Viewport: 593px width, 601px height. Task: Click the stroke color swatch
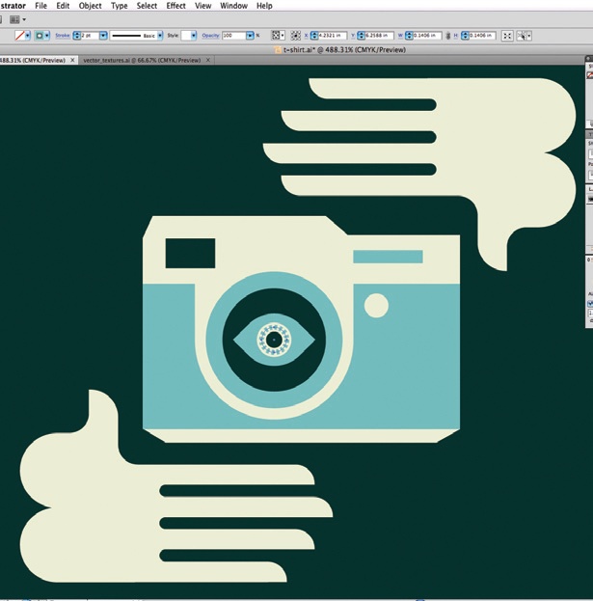pos(40,36)
